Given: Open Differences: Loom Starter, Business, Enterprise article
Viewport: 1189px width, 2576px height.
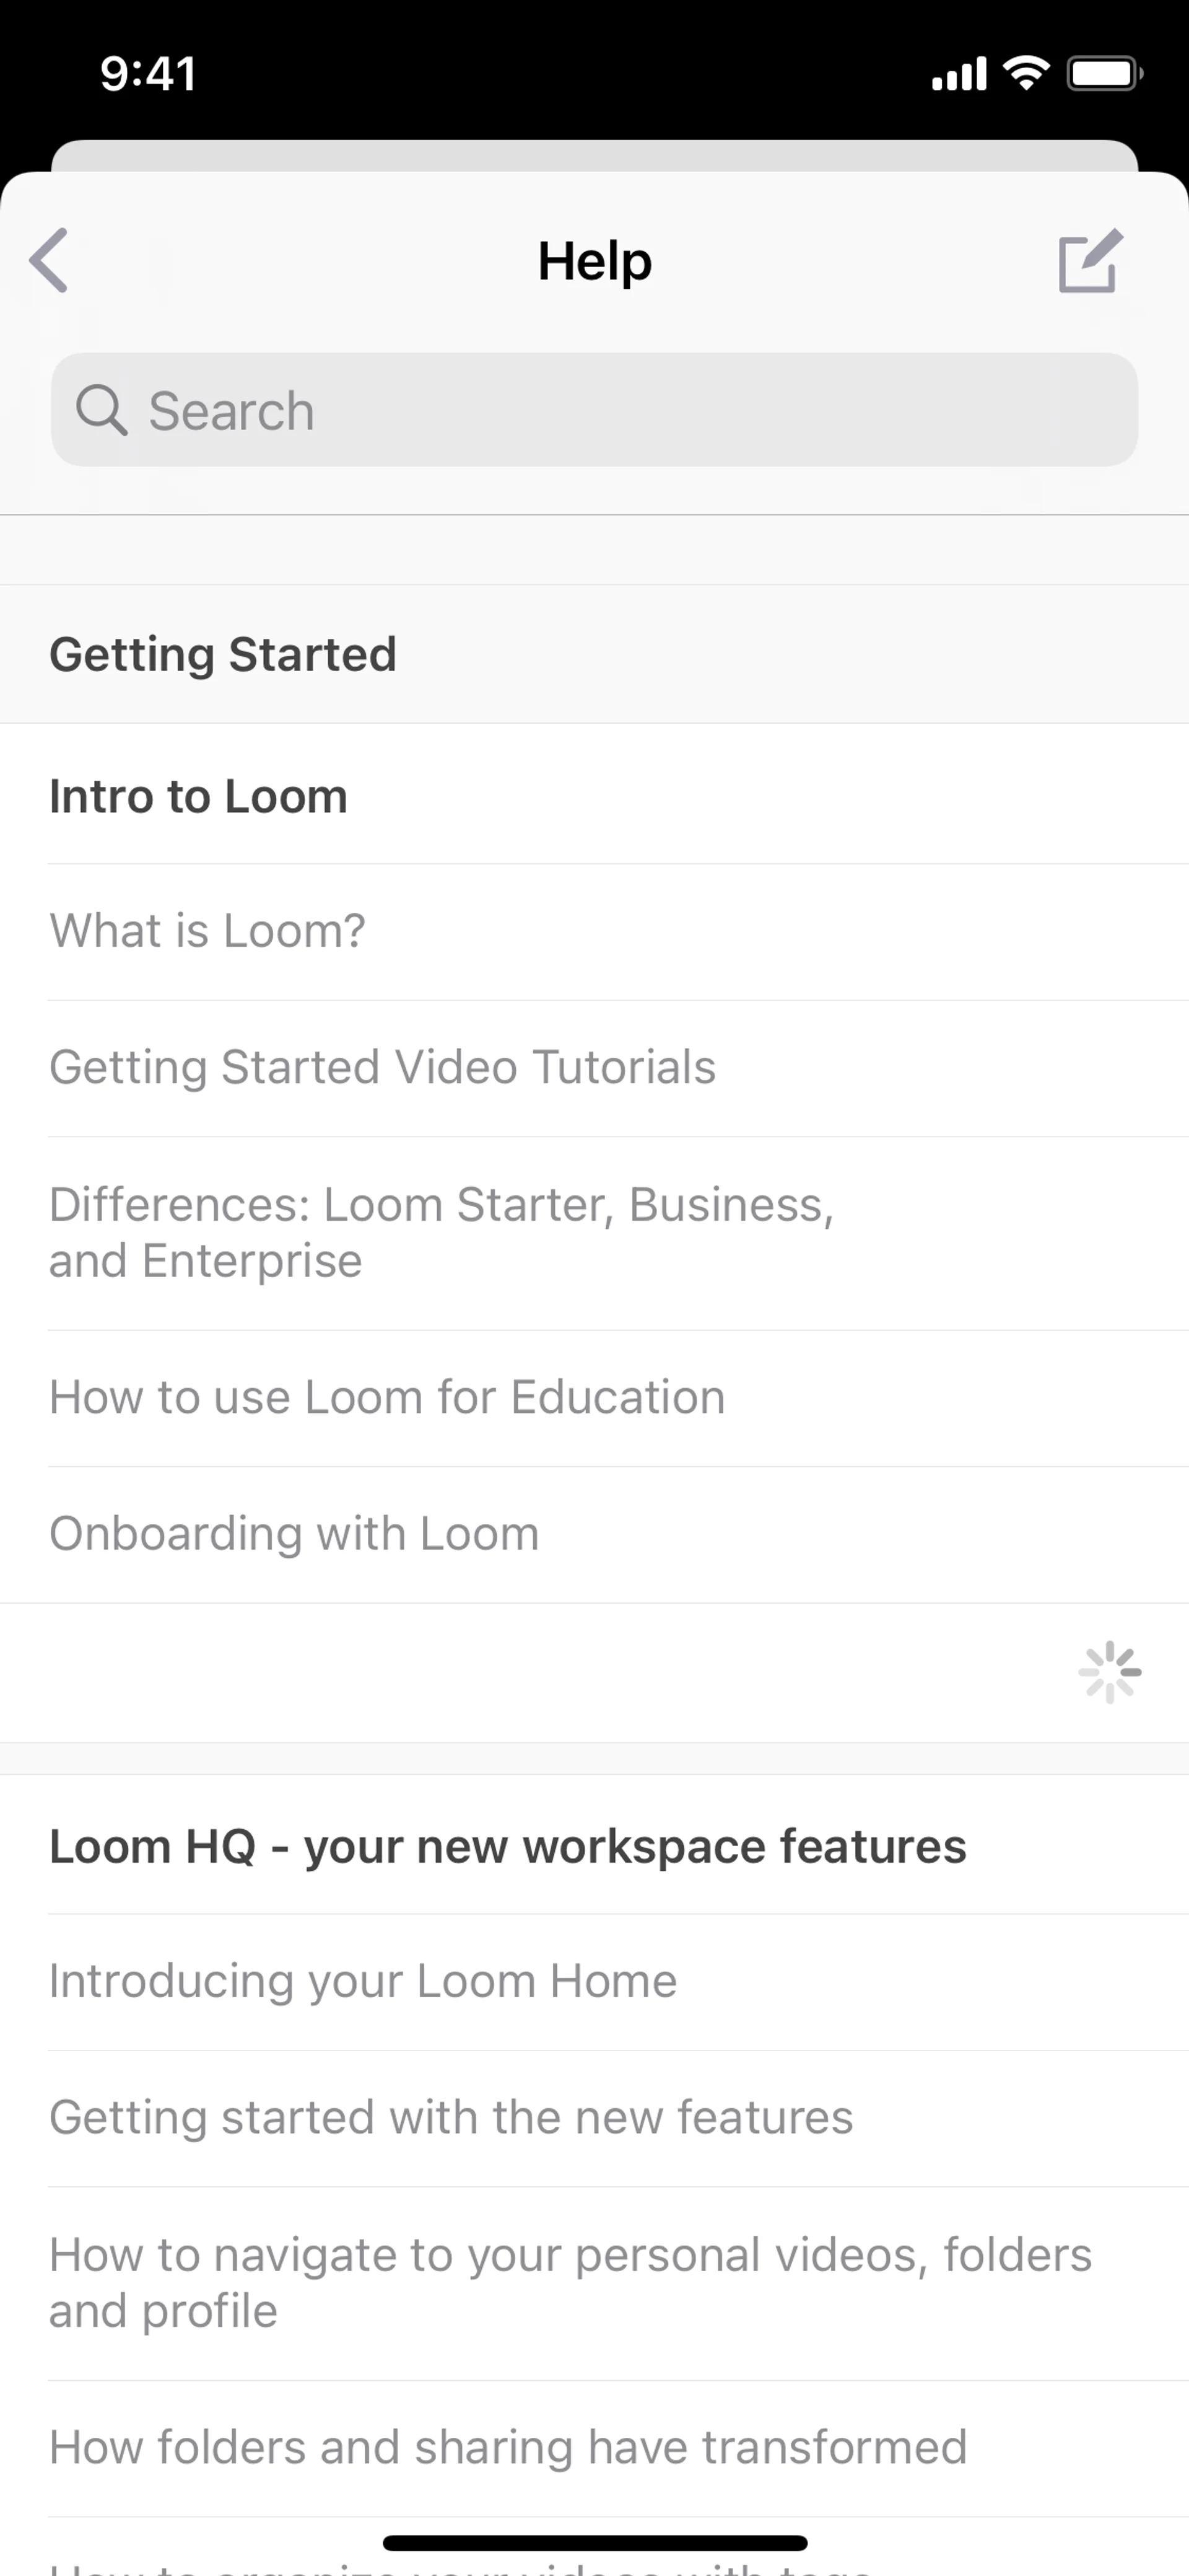Looking at the screenshot, I should point(442,1232).
